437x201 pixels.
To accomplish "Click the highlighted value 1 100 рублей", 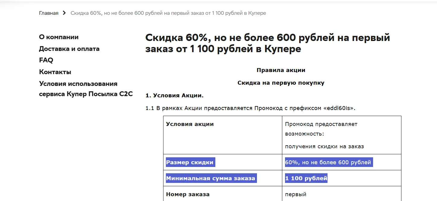I will pyautogui.click(x=306, y=178).
